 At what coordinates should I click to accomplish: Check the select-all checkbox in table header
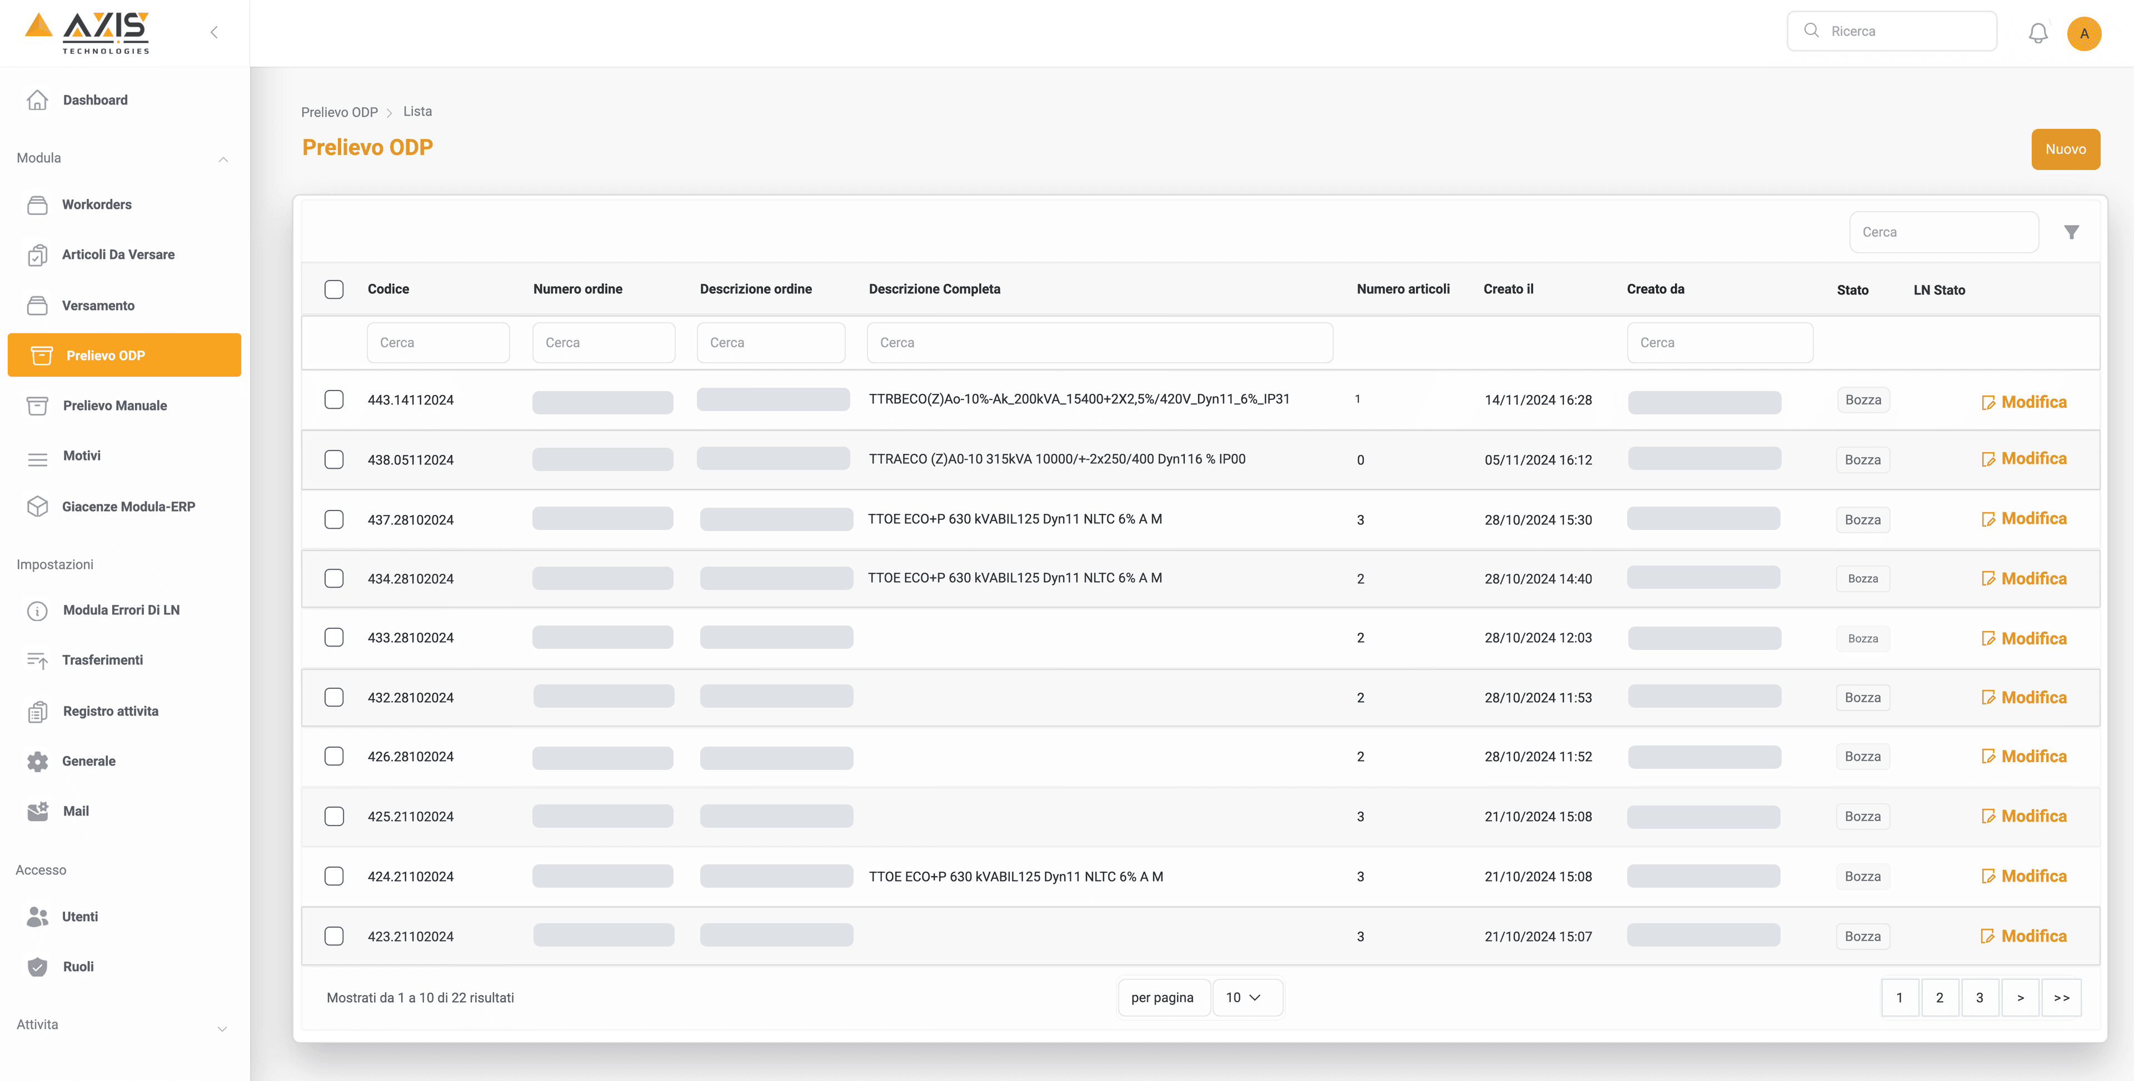(334, 289)
